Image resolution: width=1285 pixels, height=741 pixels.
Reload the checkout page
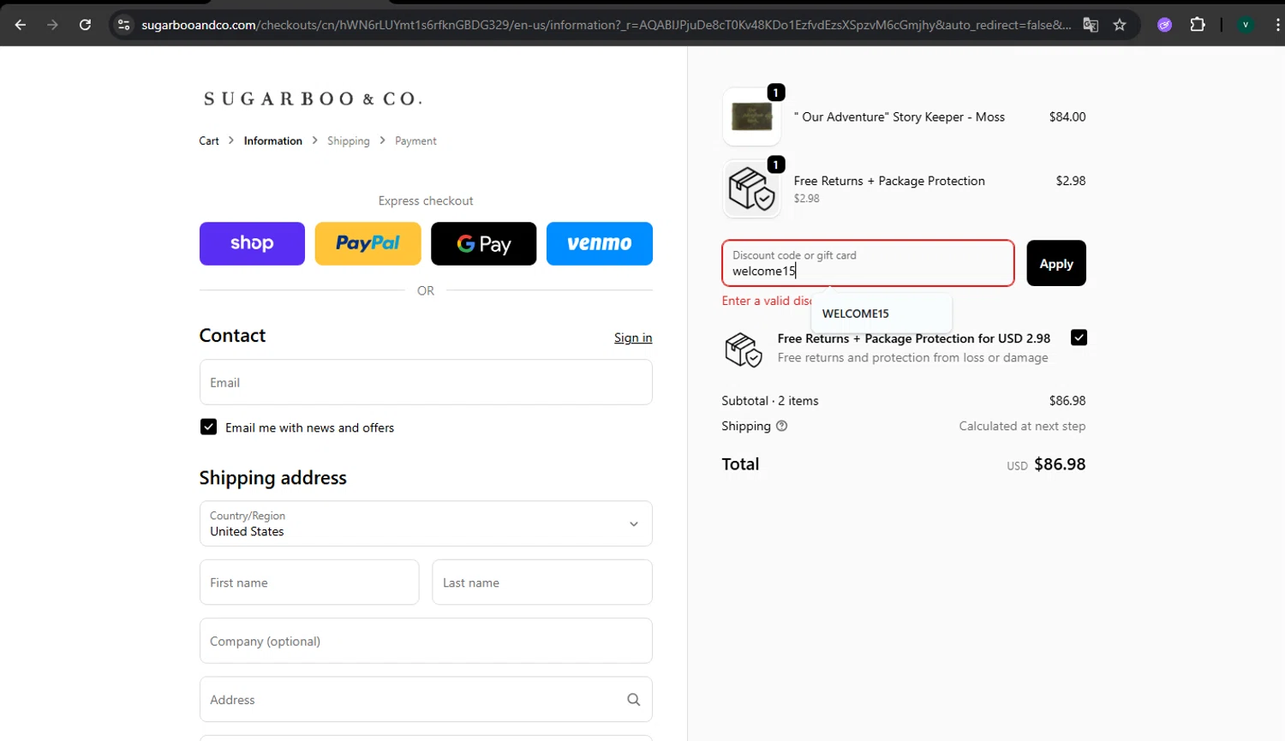click(85, 25)
